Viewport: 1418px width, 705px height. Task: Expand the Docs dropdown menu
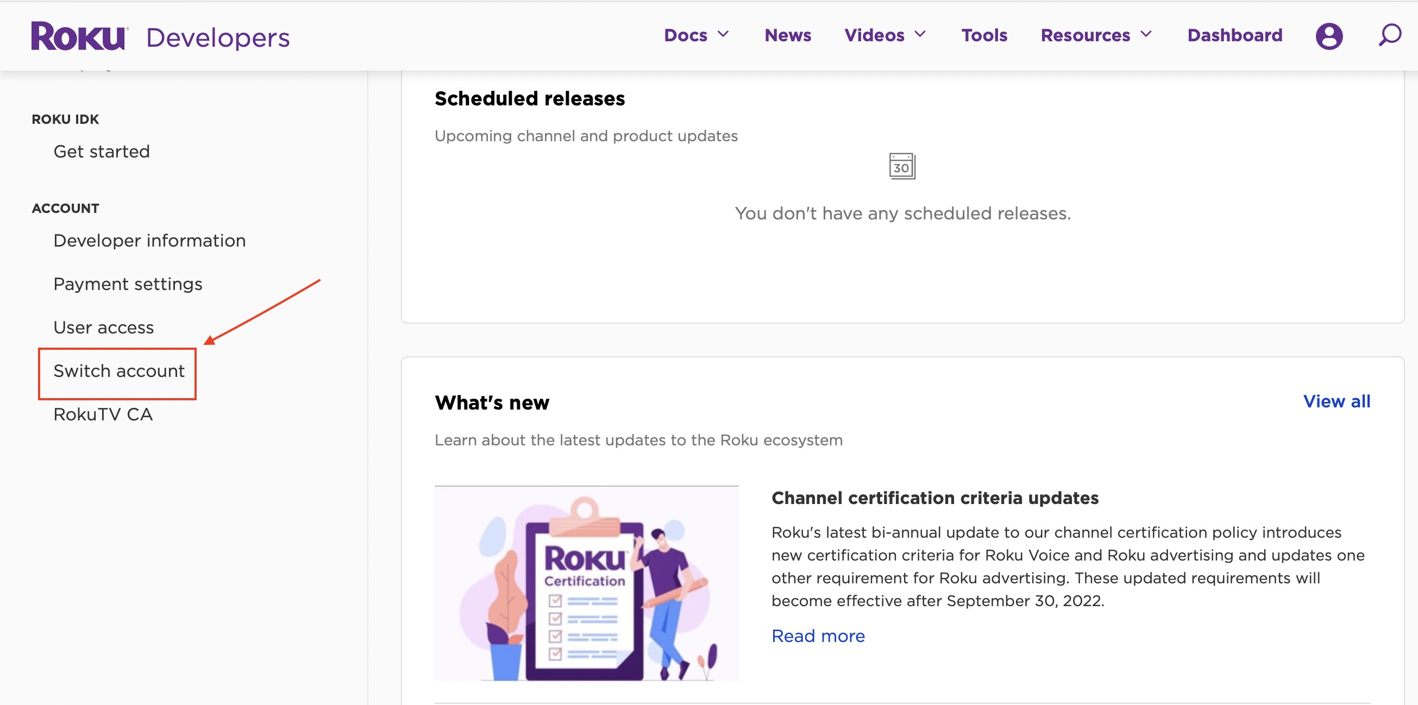697,35
